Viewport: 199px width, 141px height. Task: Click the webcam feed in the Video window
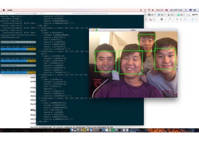133,65
